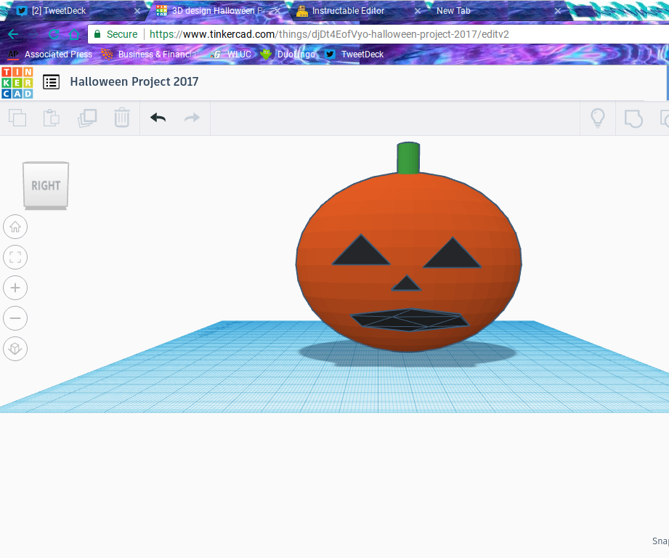Delete shape with the trash can icon
This screenshot has height=558, width=669.
tap(121, 118)
